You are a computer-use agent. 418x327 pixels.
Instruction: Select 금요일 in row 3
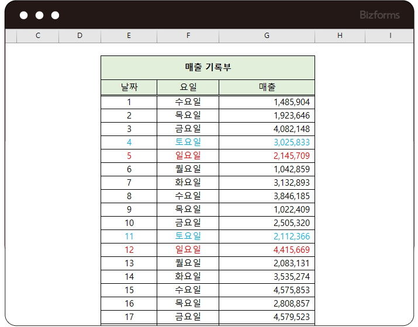188,129
